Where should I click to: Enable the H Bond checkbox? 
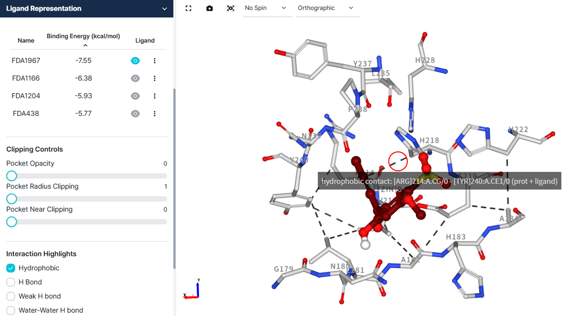(x=11, y=282)
